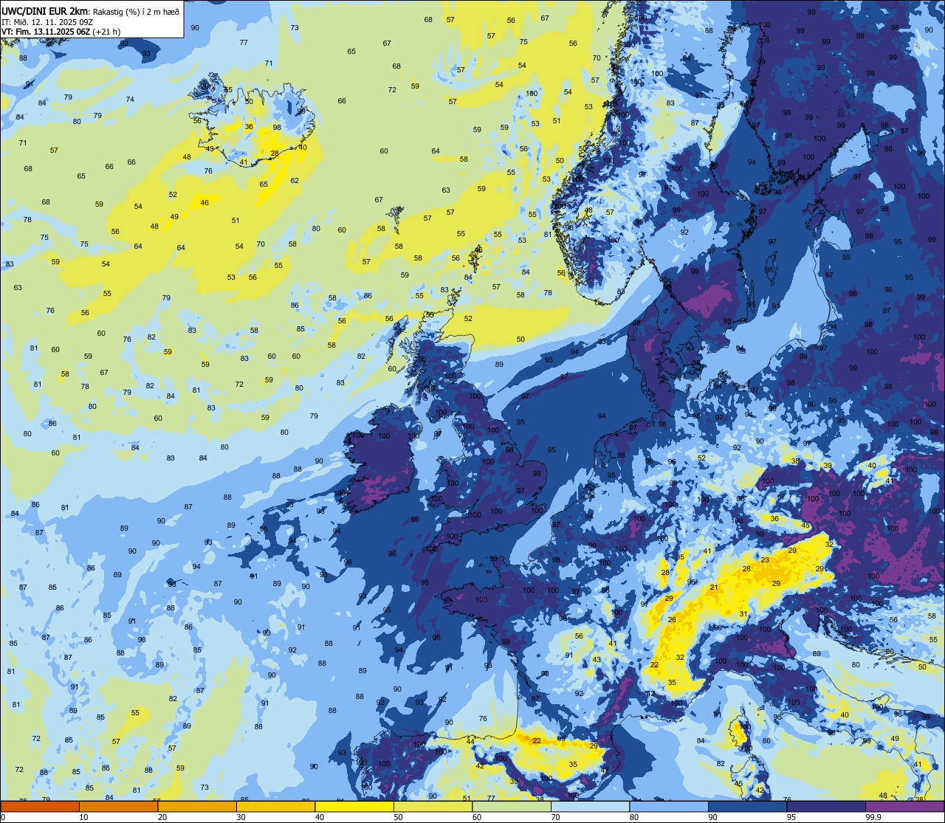
Task: Click the purple above-99.9 legend swatch
Action: point(904,806)
